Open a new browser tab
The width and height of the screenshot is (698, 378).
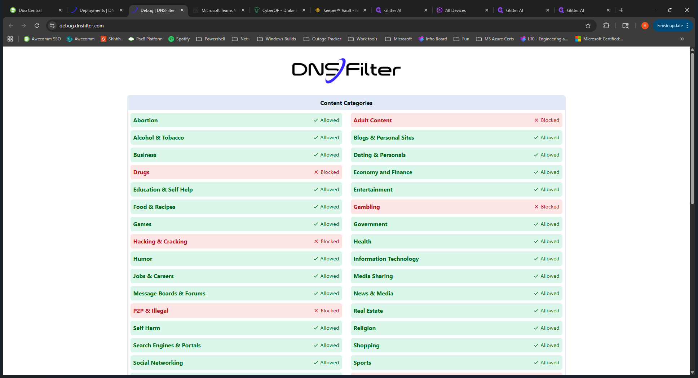(x=621, y=10)
